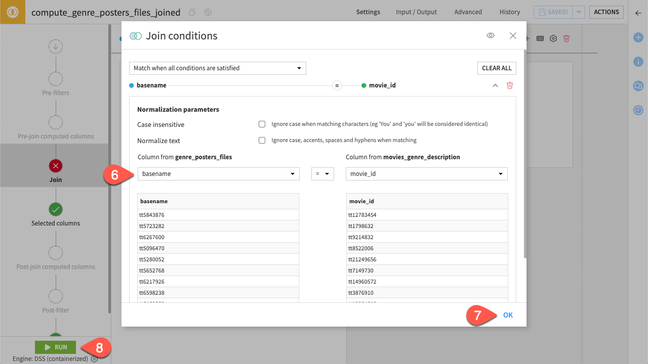Image resolution: width=648 pixels, height=364 pixels.
Task: Open the movie_id column dropdown
Action: point(426,174)
